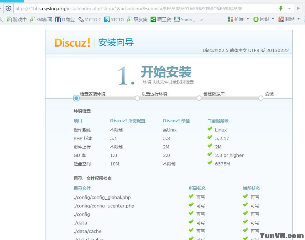The image size is (305, 240).
Task: Click the 创建数据库 step marker
Action: tap(199, 98)
